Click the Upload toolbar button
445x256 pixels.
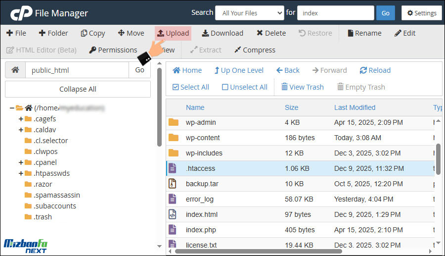[x=173, y=33]
